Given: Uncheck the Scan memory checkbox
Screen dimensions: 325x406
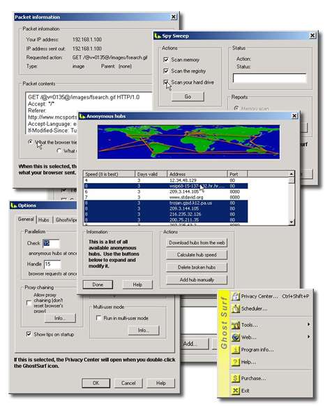Looking at the screenshot, I should [x=166, y=59].
